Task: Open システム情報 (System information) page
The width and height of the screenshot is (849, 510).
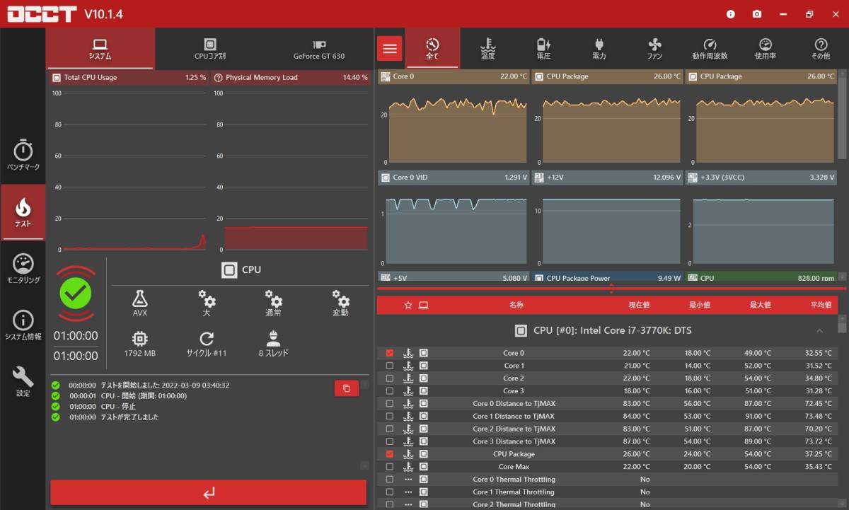Action: click(x=23, y=325)
